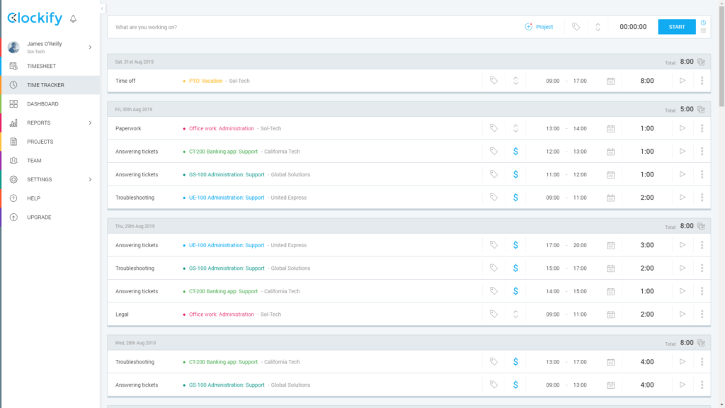The width and height of the screenshot is (725, 408).
Task: Open calendar for CT-200 12:00-13:00 entry
Action: tap(611, 152)
